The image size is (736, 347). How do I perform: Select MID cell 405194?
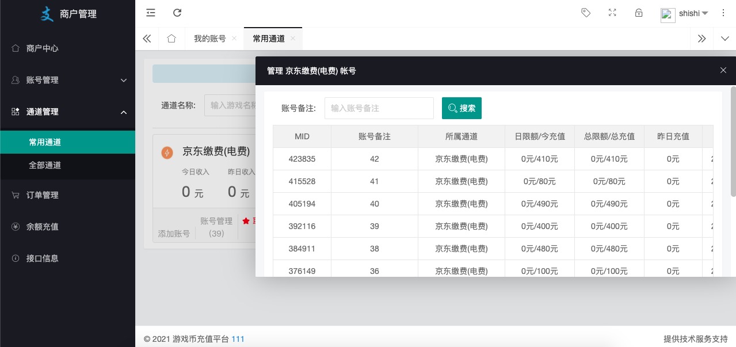point(302,204)
